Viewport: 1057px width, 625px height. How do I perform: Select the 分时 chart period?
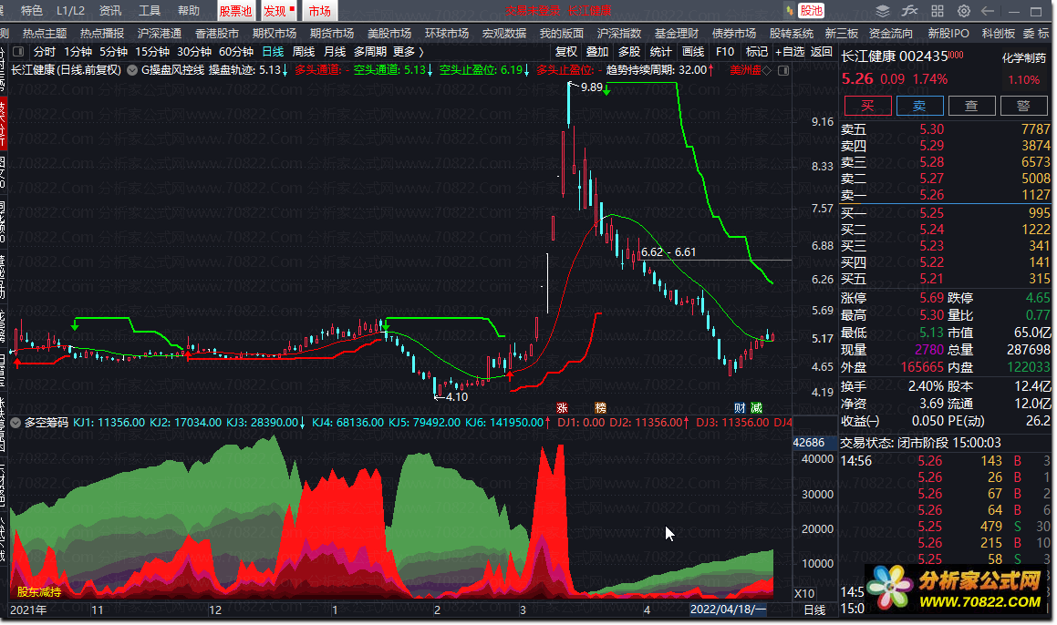pos(45,52)
